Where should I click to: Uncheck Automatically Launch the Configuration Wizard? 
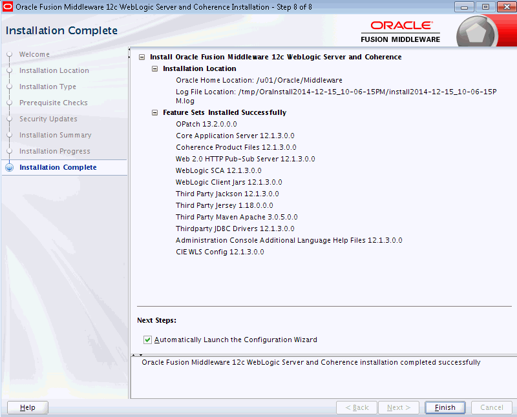(147, 340)
